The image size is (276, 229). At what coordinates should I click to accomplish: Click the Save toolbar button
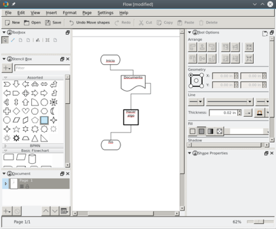(x=53, y=23)
